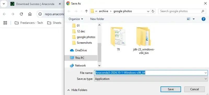Open Freelancers - Tech bookmark folder

click(29, 23)
